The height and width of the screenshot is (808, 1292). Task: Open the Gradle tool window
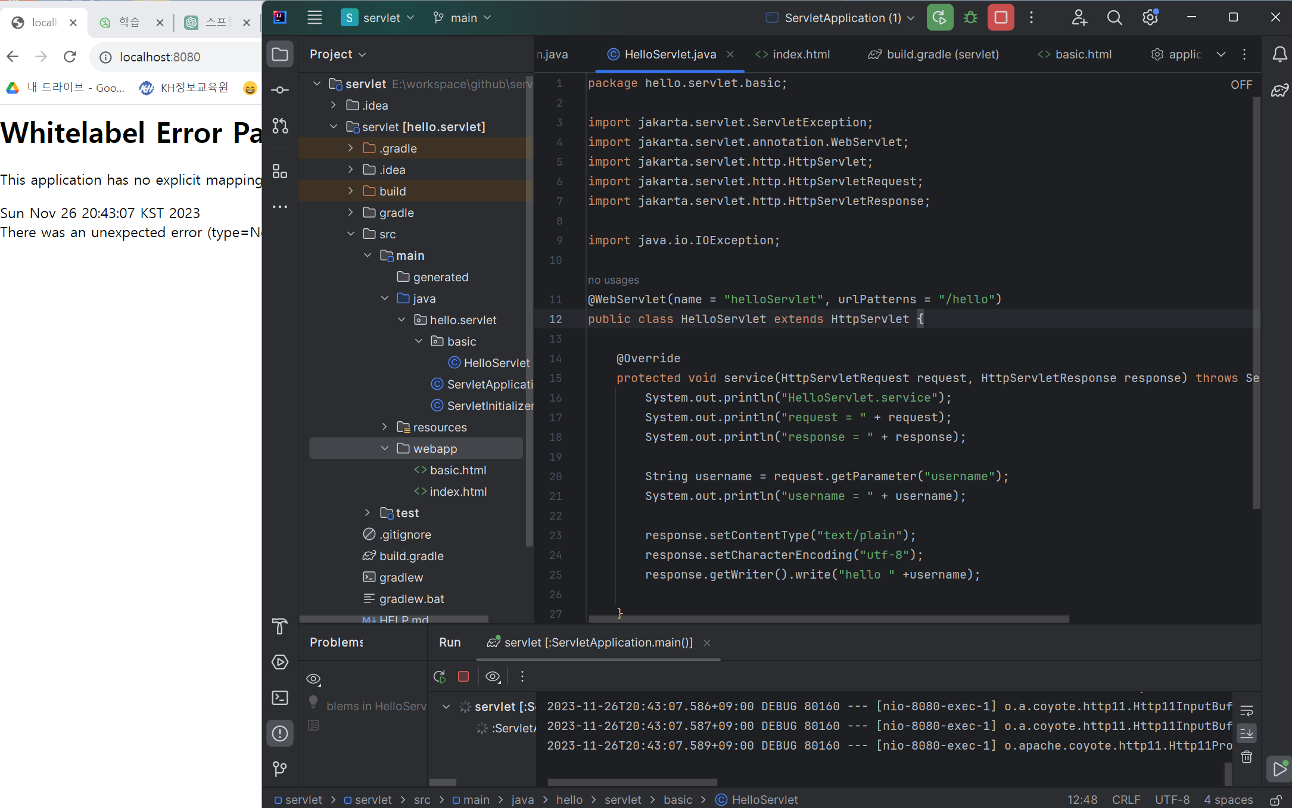click(x=1279, y=91)
